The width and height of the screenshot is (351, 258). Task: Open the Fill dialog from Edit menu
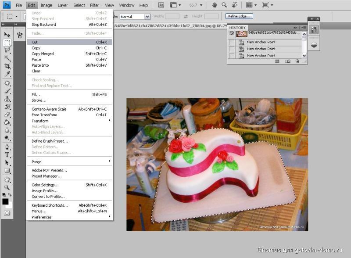point(69,94)
